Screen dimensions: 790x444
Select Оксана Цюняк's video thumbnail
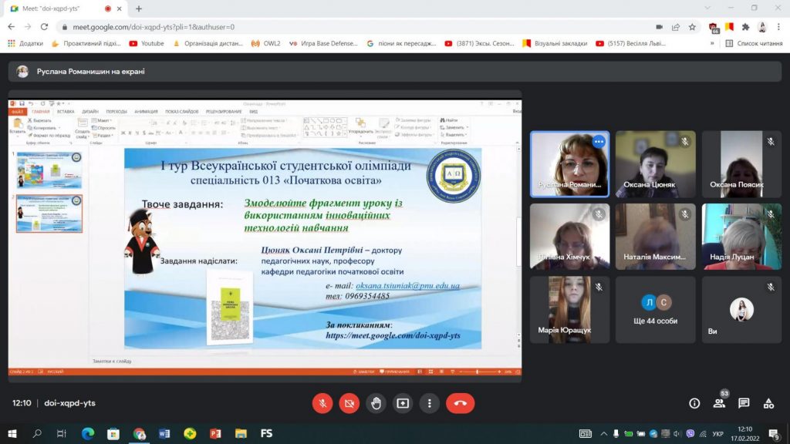pos(655,164)
